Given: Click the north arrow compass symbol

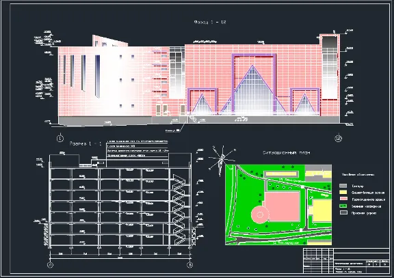Looking at the screenshot, I should click(222, 160).
